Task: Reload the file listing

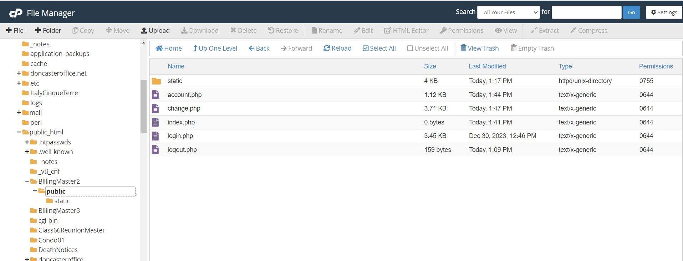Action: point(337,48)
